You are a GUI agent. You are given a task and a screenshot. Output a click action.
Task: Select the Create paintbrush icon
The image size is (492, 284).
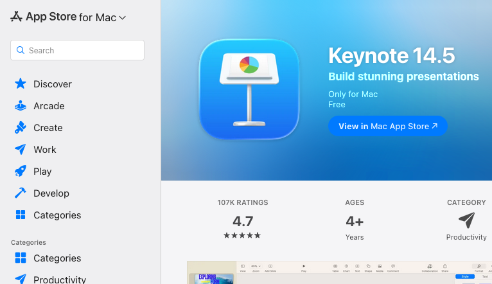[x=21, y=127]
